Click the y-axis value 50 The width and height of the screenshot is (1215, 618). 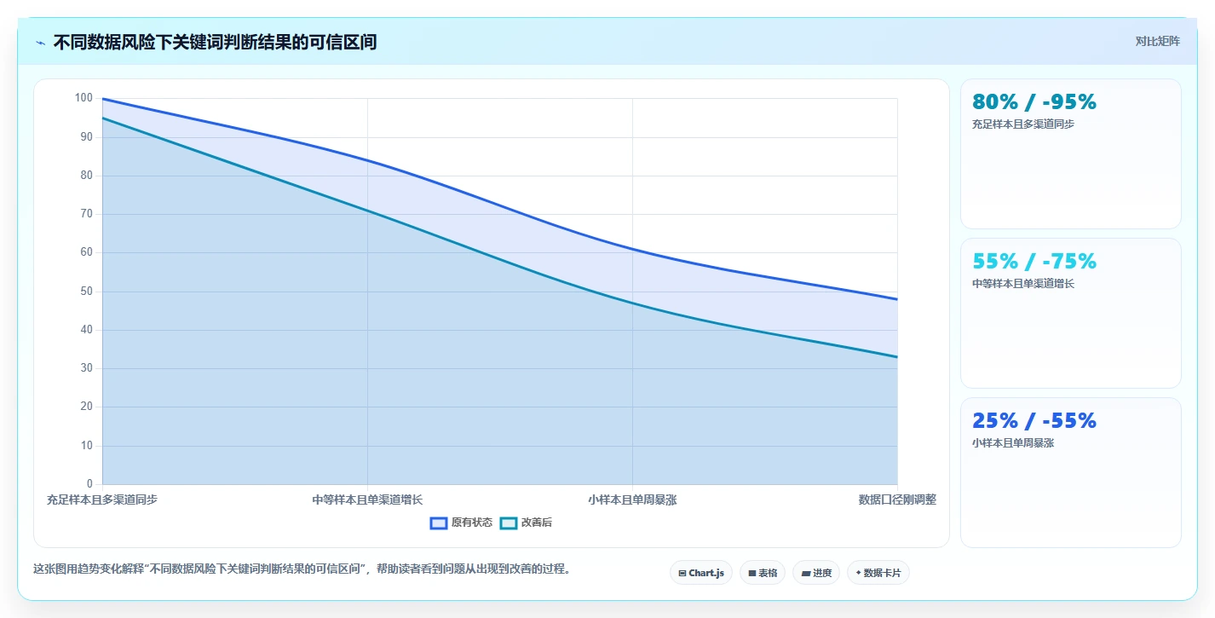86,292
